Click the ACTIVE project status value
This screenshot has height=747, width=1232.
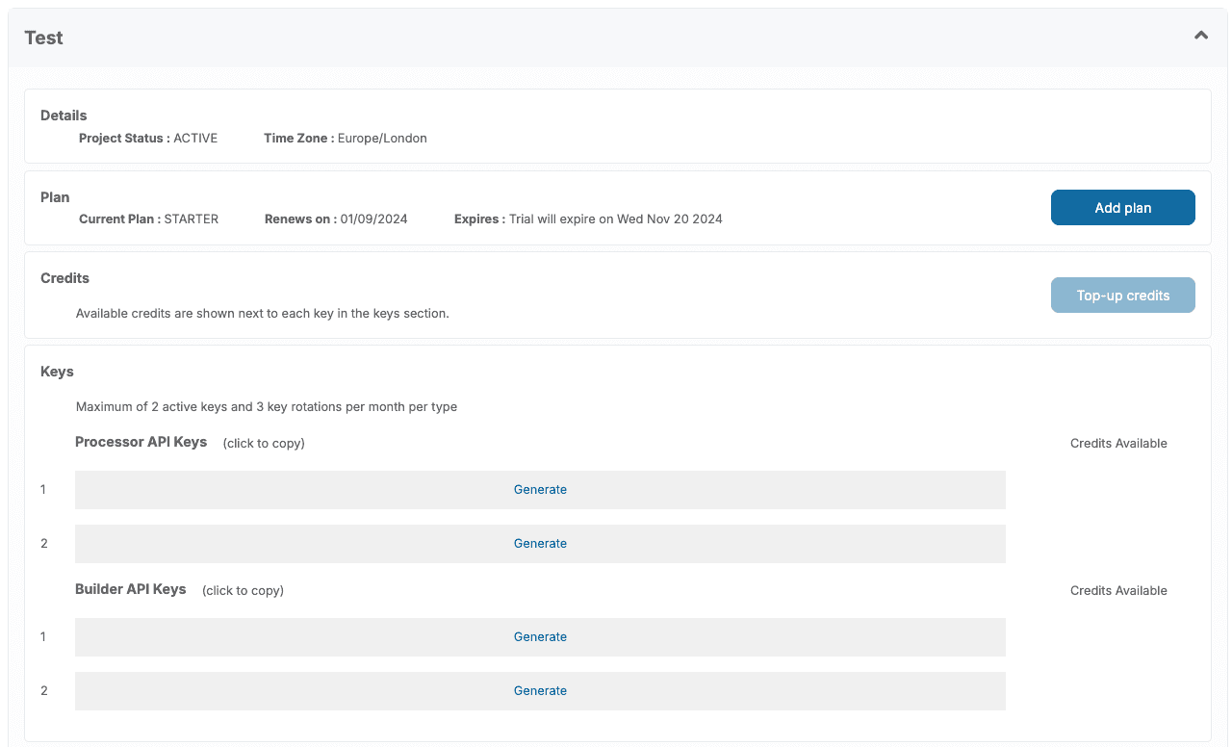click(x=195, y=139)
